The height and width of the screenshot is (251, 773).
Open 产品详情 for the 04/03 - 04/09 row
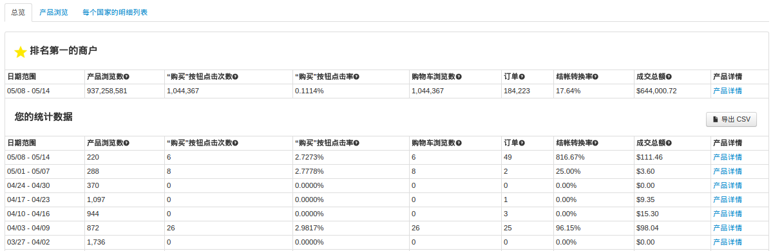pyautogui.click(x=727, y=228)
